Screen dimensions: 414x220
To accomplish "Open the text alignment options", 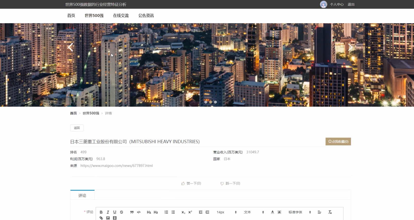I will [x=319, y=212].
